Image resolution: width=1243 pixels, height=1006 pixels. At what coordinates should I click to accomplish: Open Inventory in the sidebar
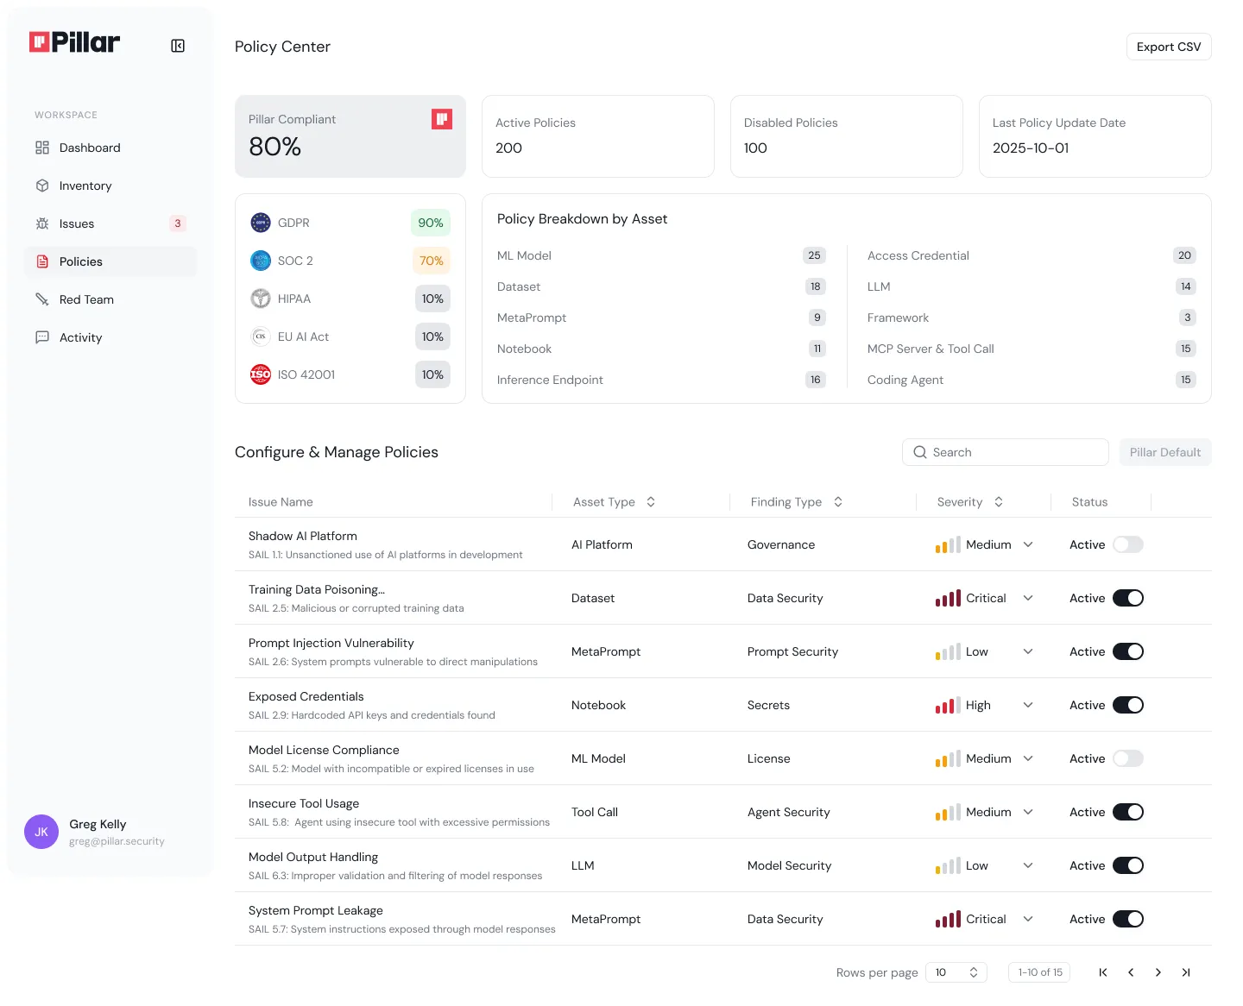[x=110, y=185]
